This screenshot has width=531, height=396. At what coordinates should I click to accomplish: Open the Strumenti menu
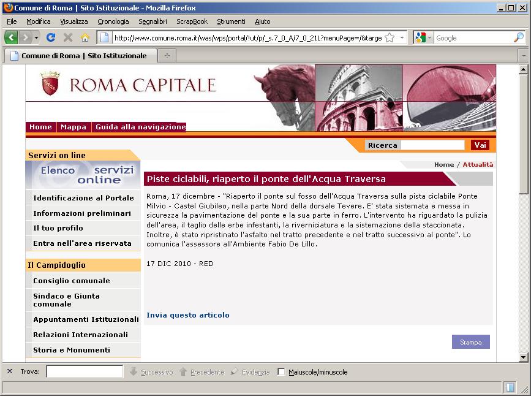point(231,21)
